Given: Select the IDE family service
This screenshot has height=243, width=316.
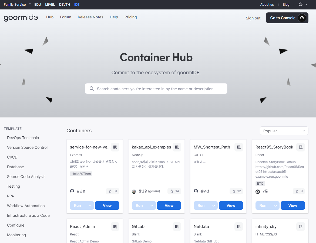Looking at the screenshot, I should [77, 4].
